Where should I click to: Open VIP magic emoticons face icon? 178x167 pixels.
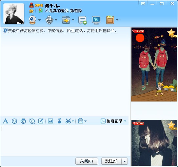pos(23,121)
